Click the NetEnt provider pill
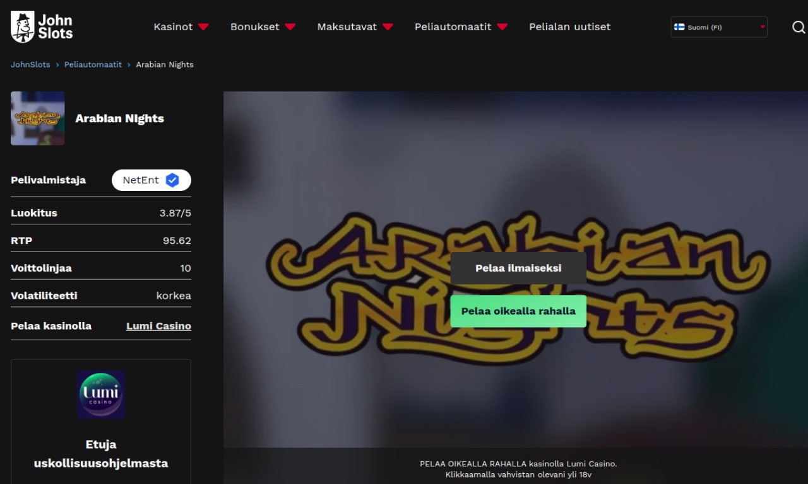Image resolution: width=808 pixels, height=484 pixels. (151, 180)
